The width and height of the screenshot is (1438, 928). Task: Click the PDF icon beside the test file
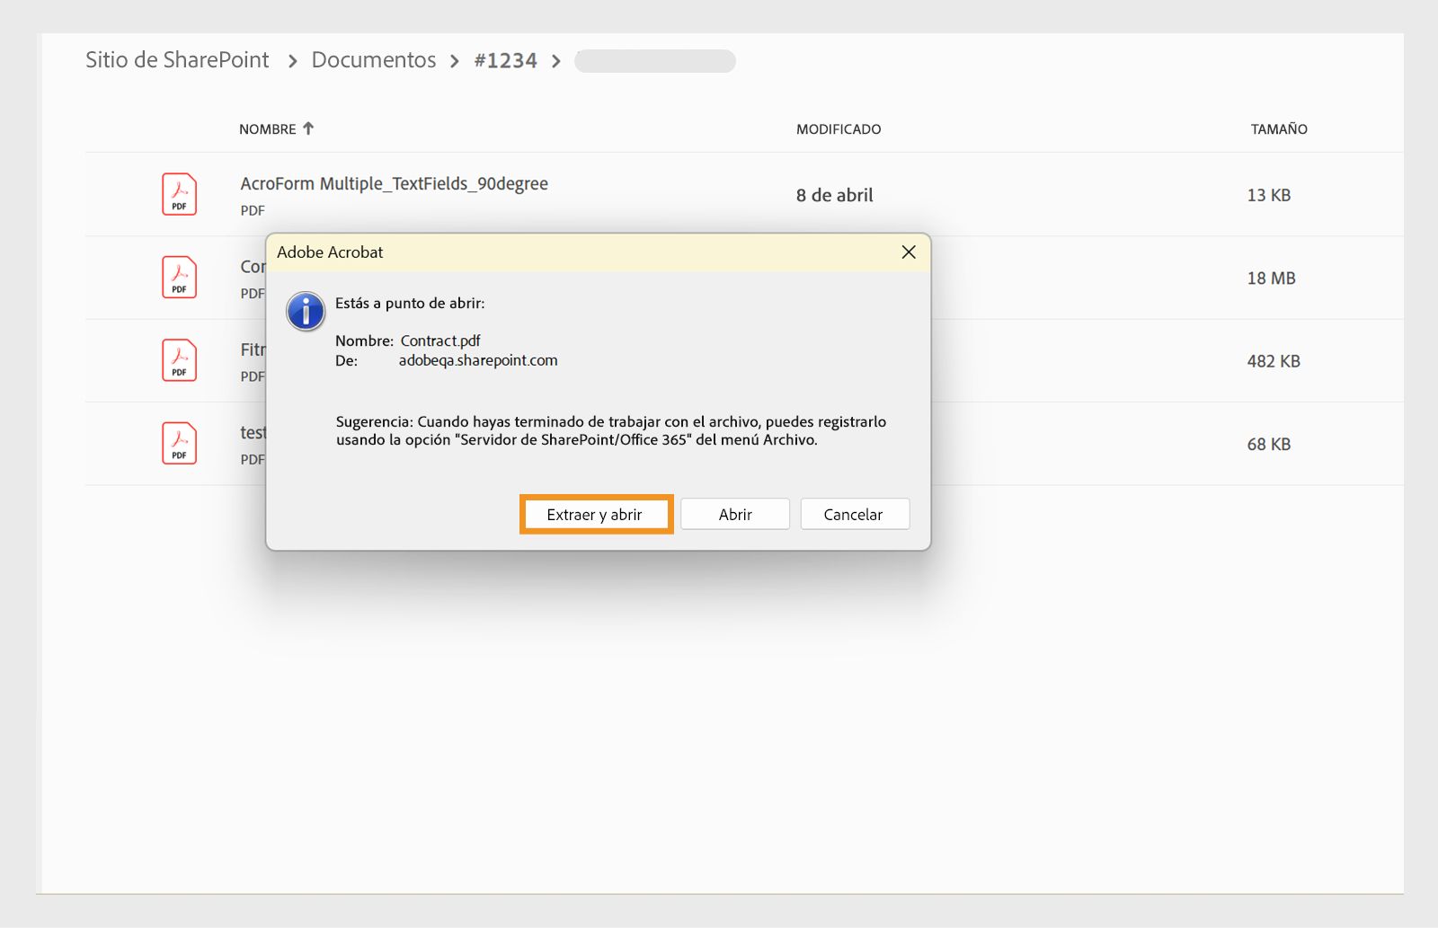click(179, 443)
